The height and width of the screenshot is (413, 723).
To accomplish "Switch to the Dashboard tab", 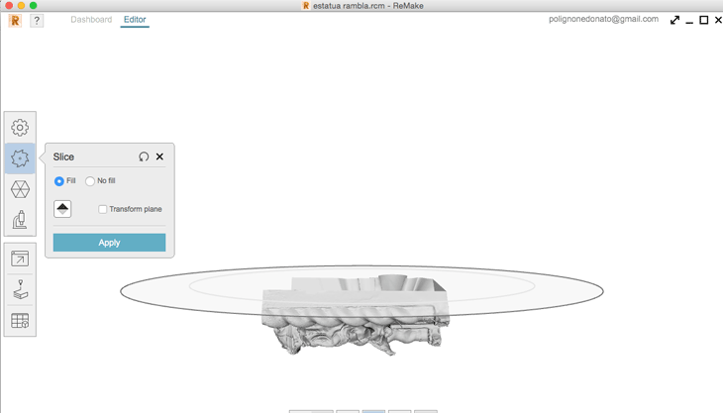I will [91, 20].
